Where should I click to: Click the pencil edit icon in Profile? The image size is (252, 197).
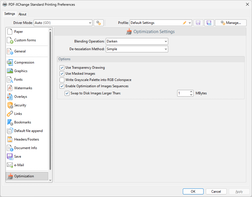(185, 23)
